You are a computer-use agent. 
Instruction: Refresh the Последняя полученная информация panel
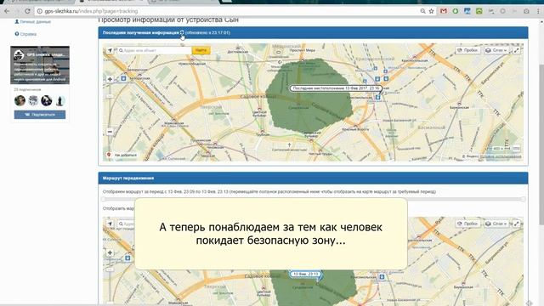[x=182, y=32]
